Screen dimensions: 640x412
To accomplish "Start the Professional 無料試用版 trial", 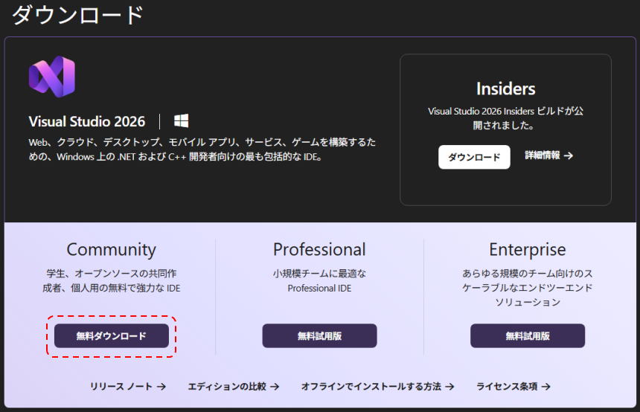I will (319, 336).
